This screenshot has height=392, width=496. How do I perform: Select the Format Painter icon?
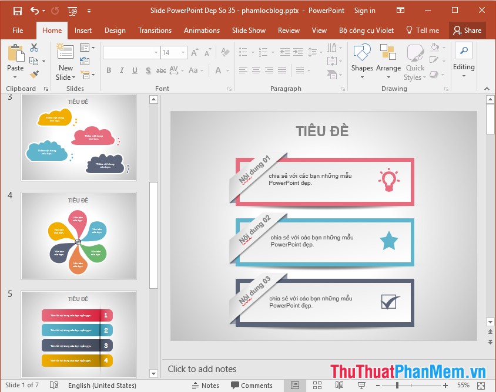(x=35, y=75)
